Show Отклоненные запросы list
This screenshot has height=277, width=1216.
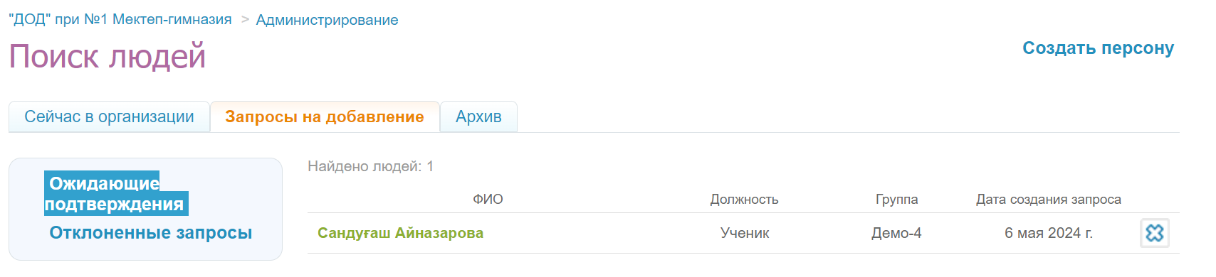click(151, 233)
